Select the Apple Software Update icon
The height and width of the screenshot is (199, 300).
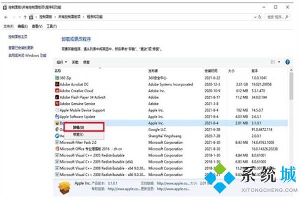pyautogui.click(x=57, y=117)
